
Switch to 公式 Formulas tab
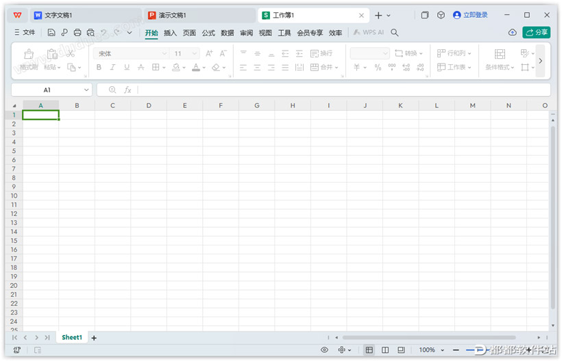point(208,33)
